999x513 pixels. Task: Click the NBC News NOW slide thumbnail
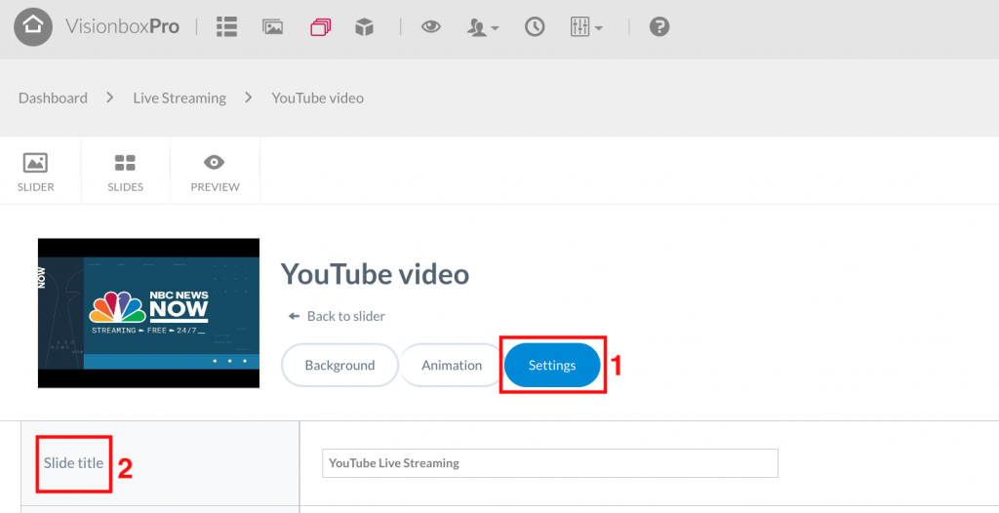click(148, 313)
